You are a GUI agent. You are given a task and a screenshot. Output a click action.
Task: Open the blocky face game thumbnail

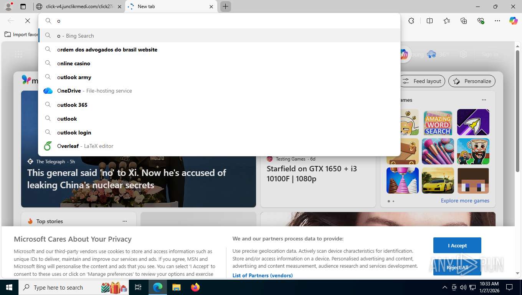coord(473,181)
